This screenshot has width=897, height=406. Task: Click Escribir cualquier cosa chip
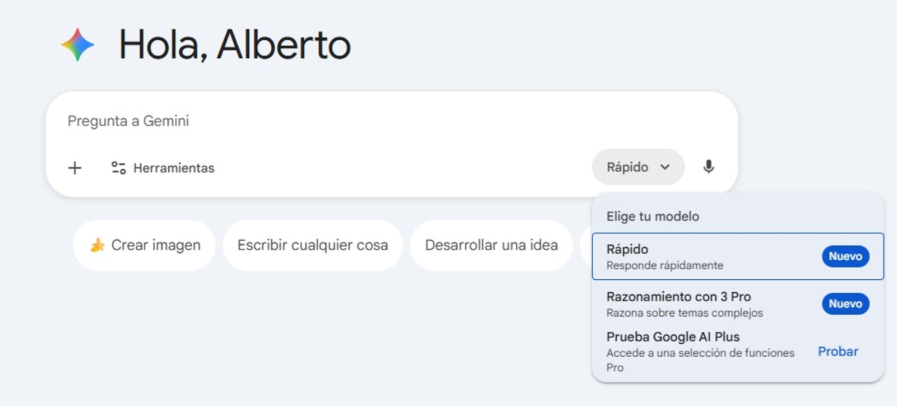click(x=312, y=244)
